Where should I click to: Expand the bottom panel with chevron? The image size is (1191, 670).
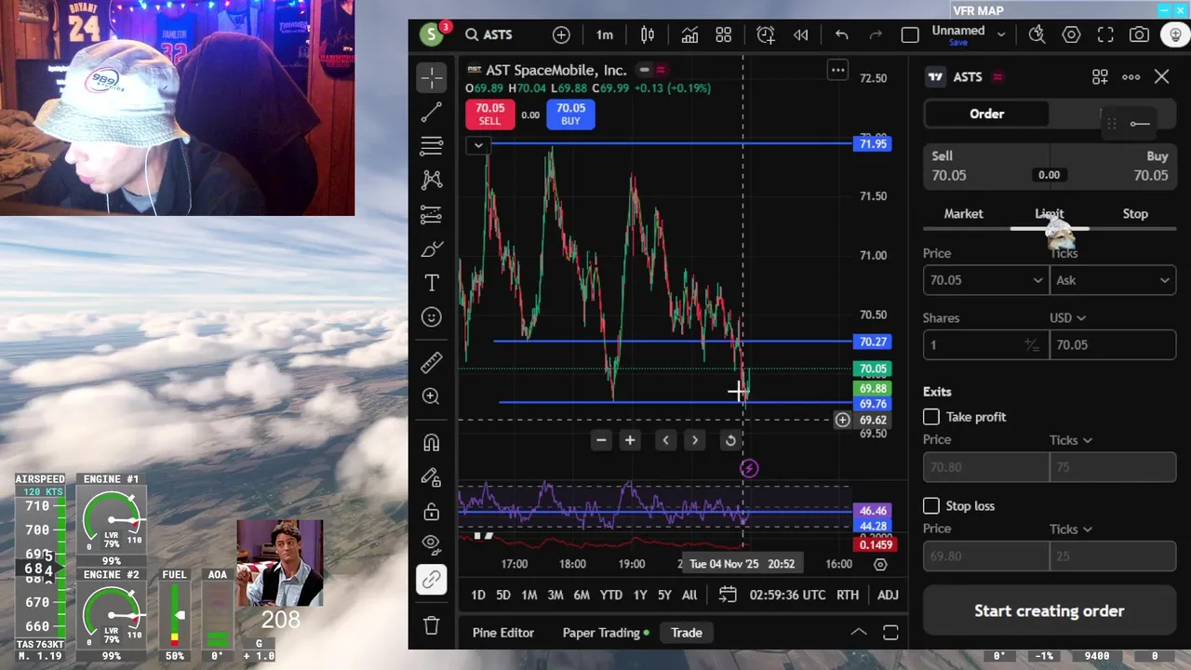(x=858, y=633)
